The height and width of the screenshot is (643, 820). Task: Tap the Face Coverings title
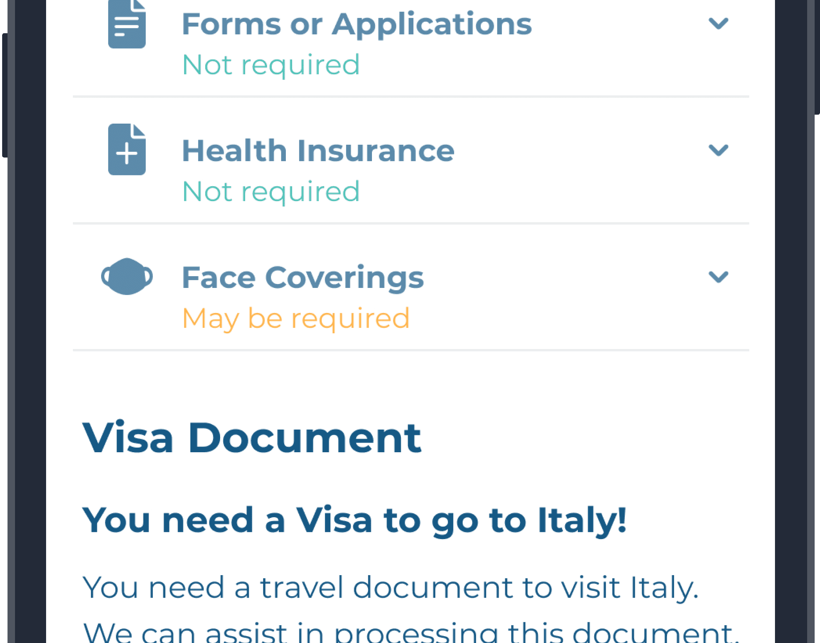[x=302, y=278]
